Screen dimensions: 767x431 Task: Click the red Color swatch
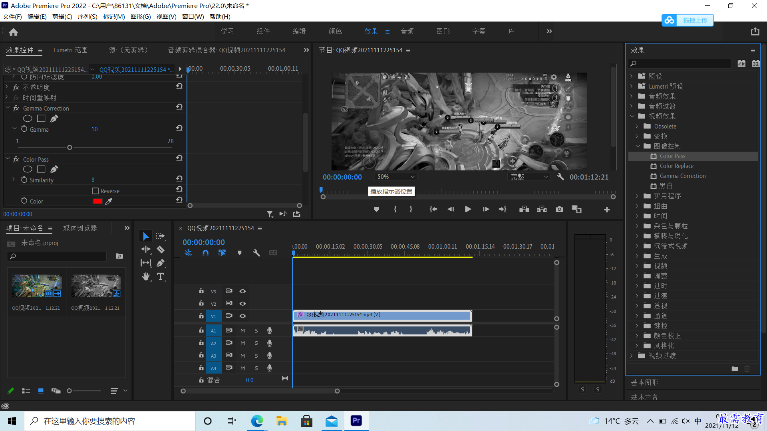point(97,201)
